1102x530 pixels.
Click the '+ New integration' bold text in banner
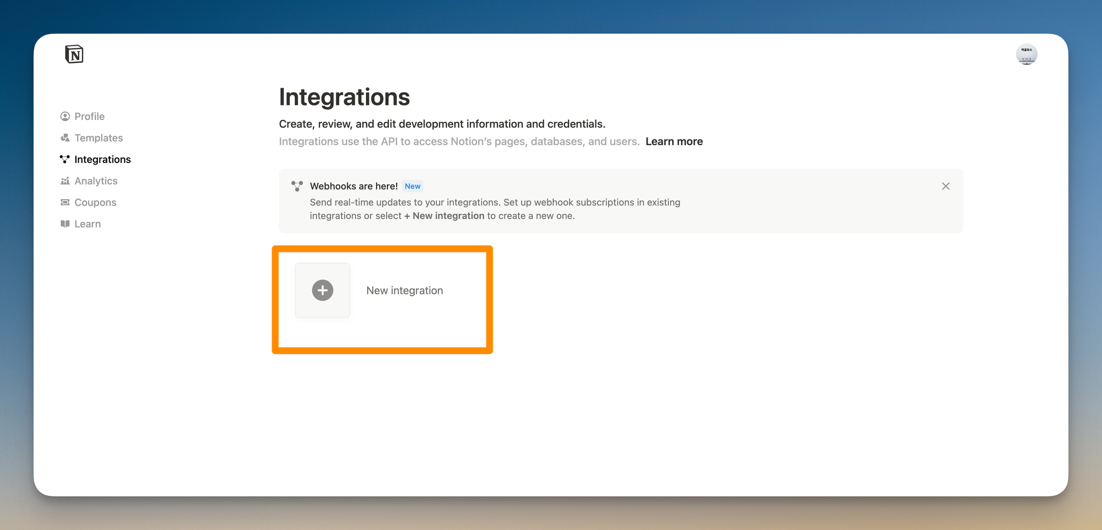[x=444, y=216]
